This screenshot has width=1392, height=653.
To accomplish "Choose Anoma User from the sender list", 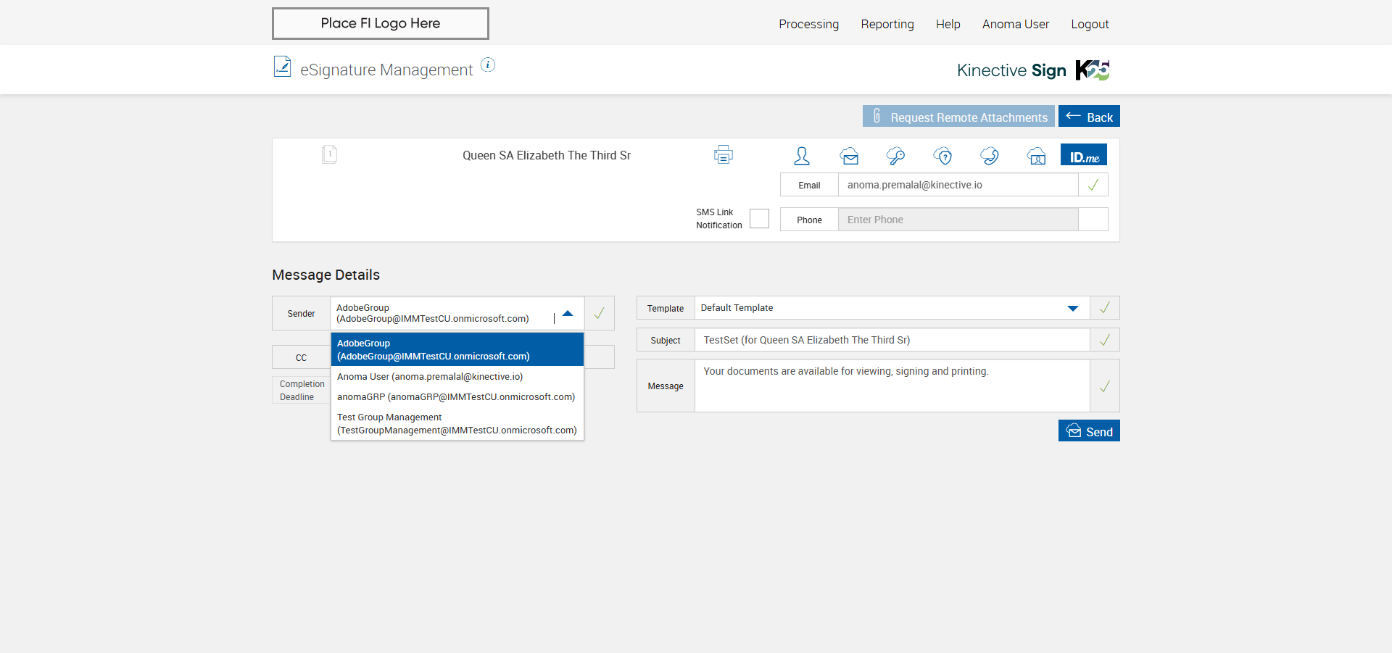I will [x=430, y=377].
